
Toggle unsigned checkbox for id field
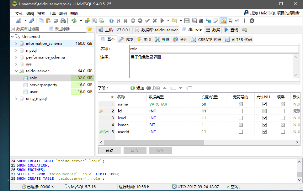click(x=241, y=111)
